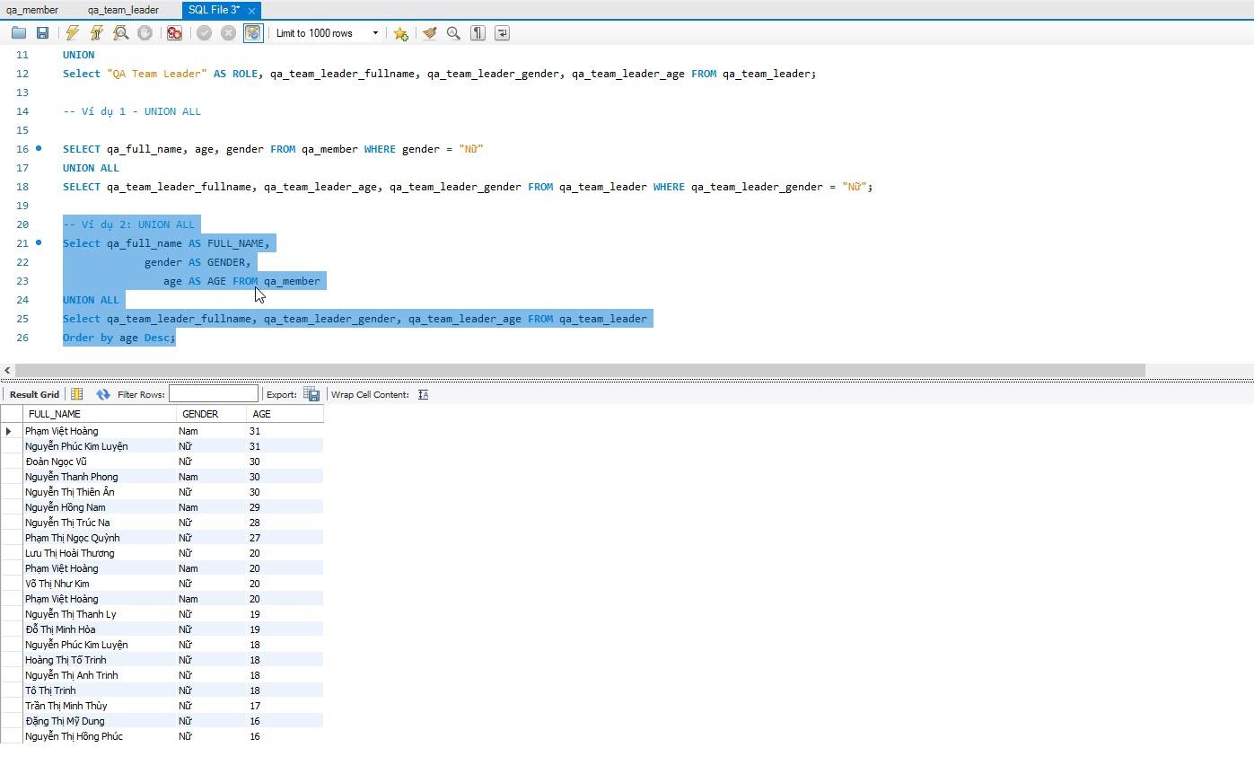
Task: Click the editor horizontal scrollbar
Action: 580,370
